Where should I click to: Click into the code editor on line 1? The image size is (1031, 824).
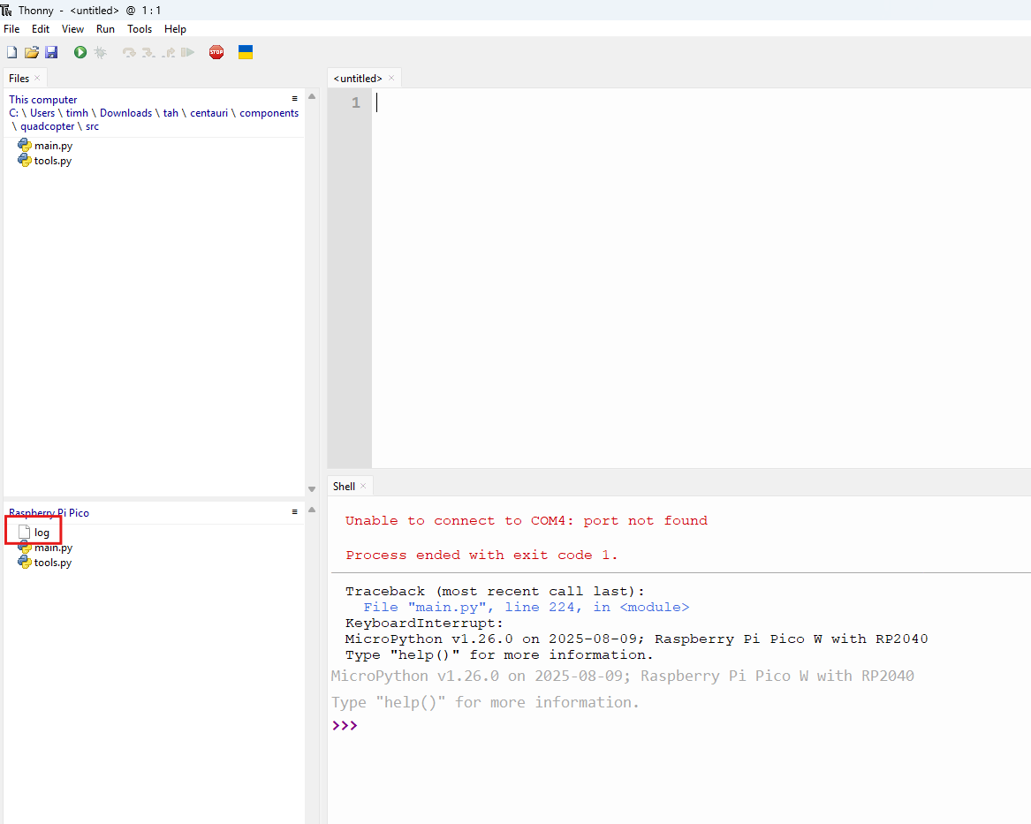tap(701, 102)
